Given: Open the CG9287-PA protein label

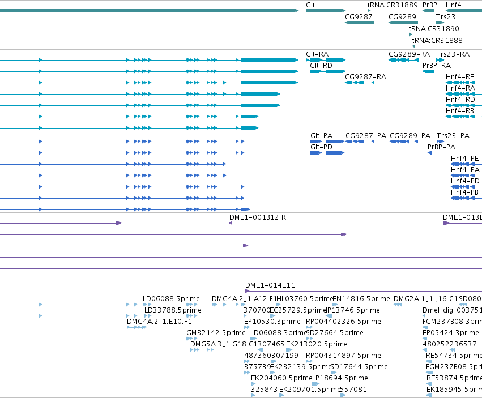Looking at the screenshot, I should [366, 136].
